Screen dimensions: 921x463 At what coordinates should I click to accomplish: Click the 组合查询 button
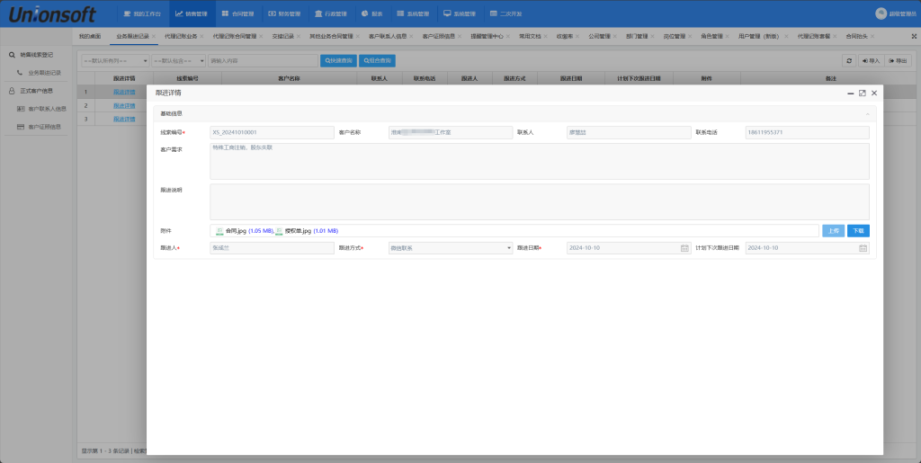tap(377, 61)
